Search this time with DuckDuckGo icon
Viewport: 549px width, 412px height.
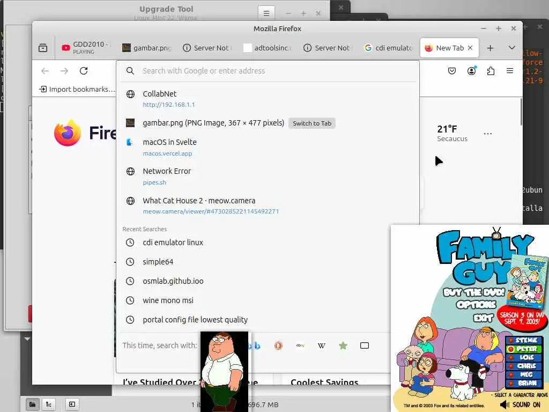[x=278, y=346]
